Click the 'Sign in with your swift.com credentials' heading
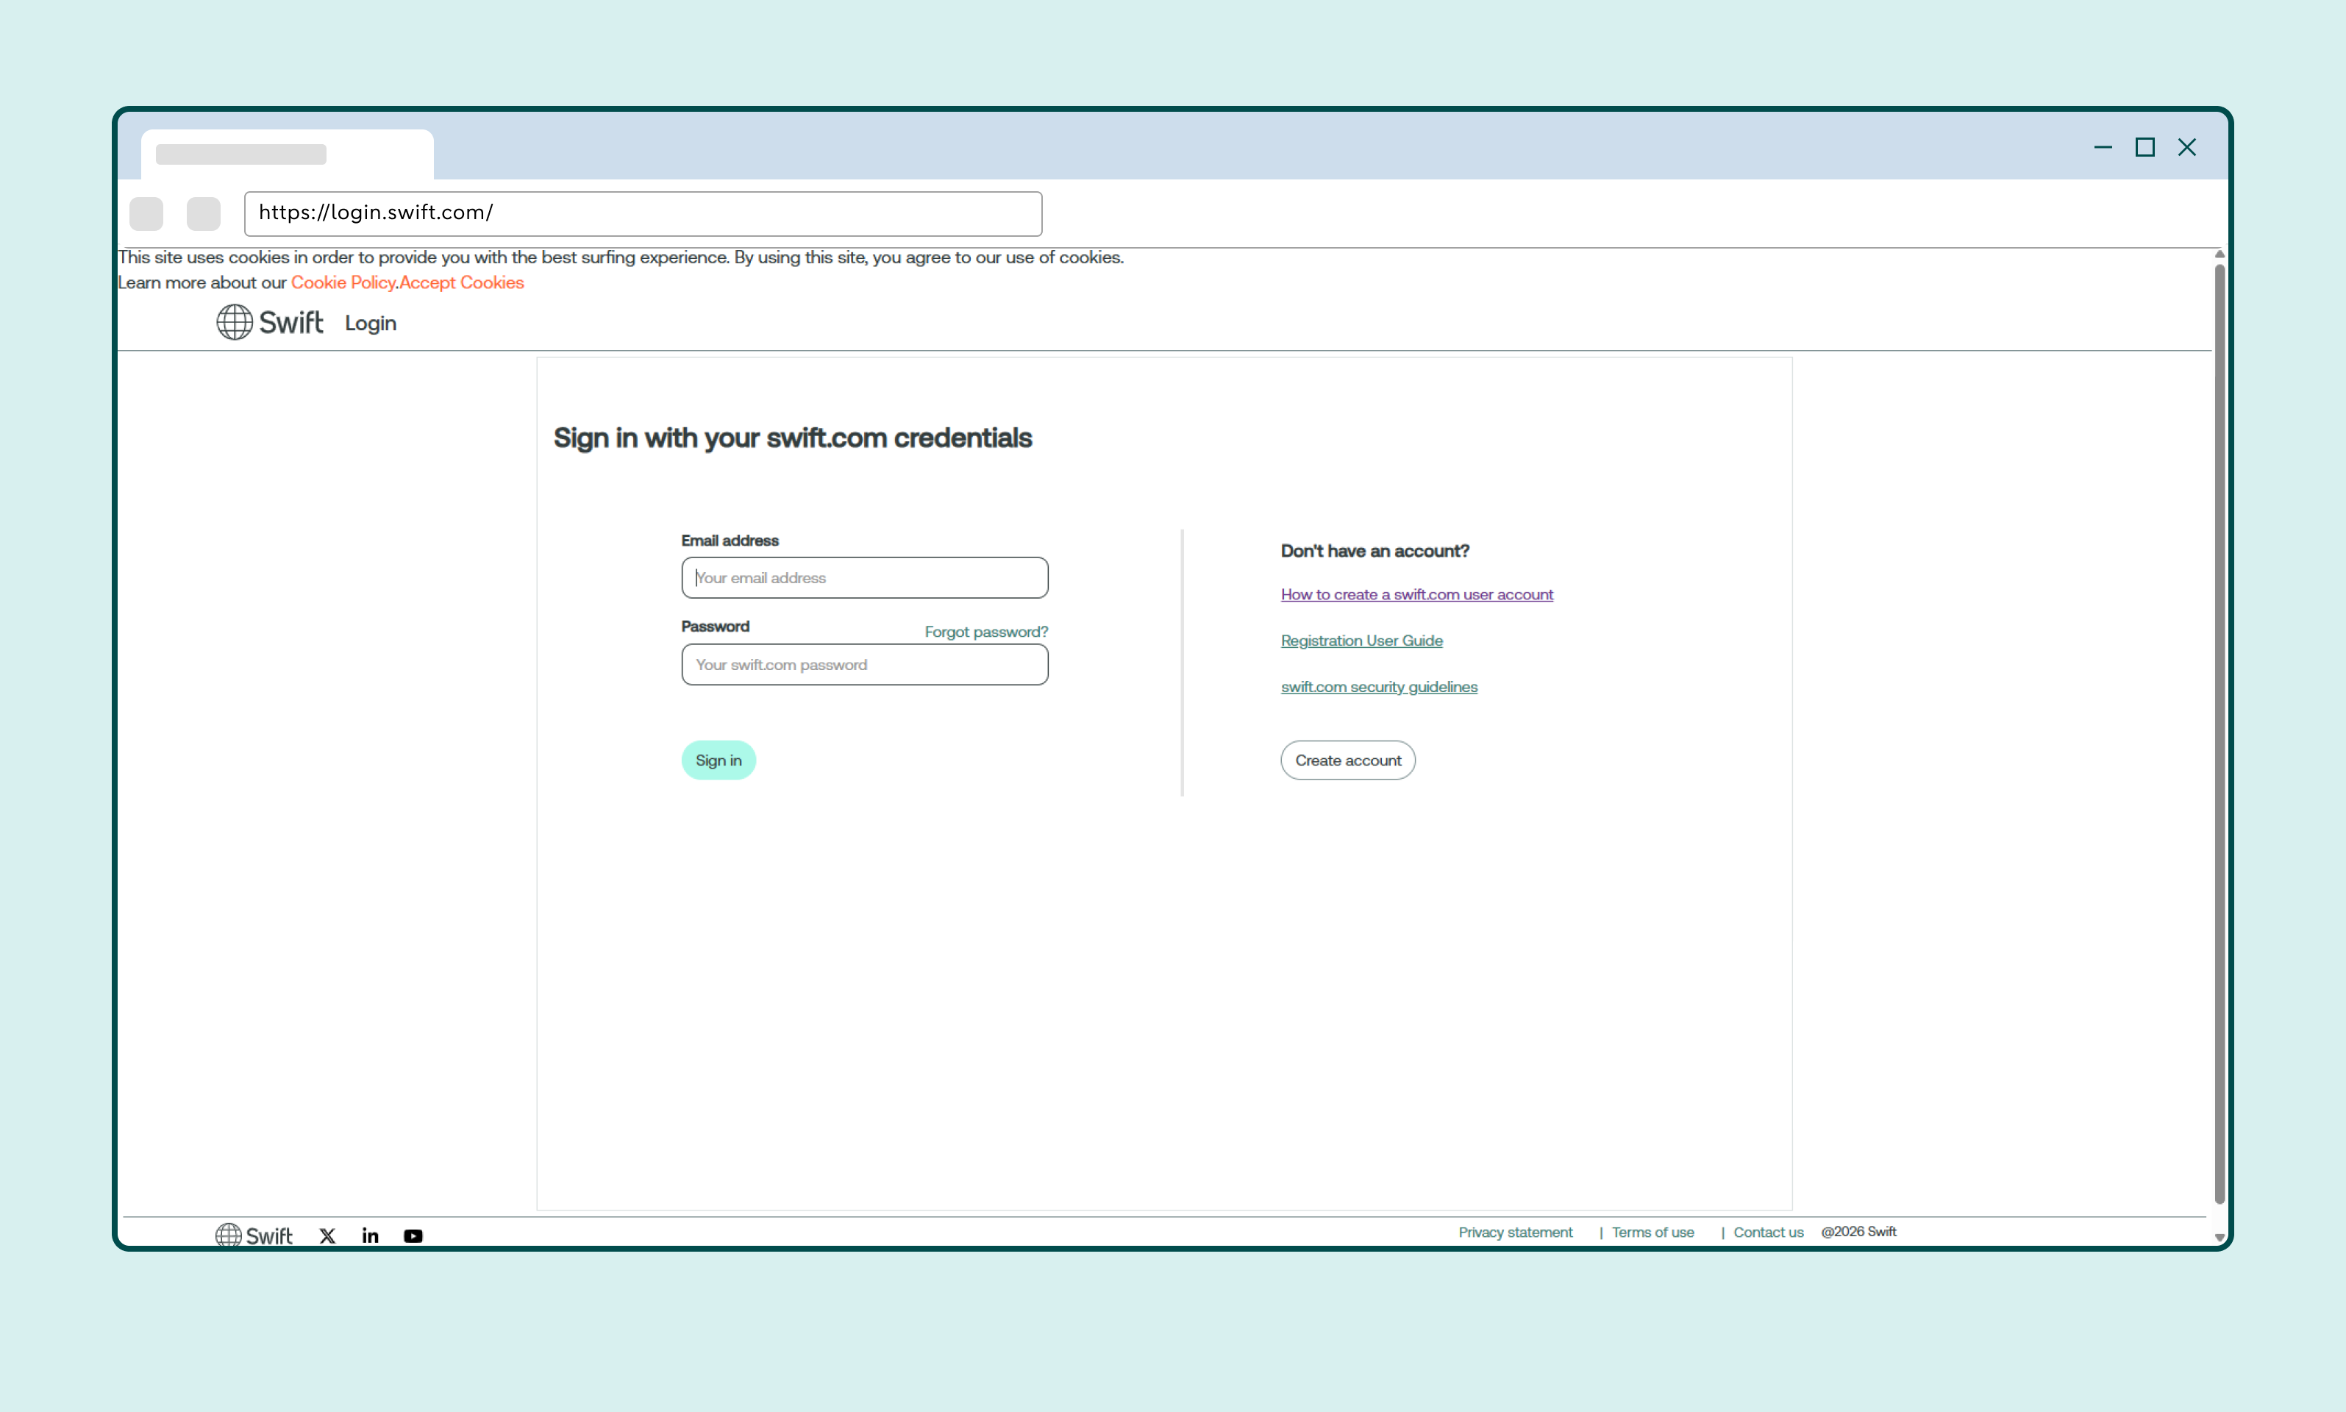 tap(793, 438)
